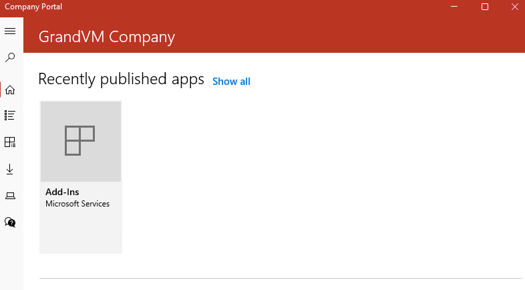525x290 pixels.
Task: Select the Add-Ins app name
Action: [62, 192]
